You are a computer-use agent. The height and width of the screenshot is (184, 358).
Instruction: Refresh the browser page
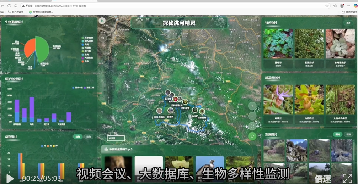(9, 6)
